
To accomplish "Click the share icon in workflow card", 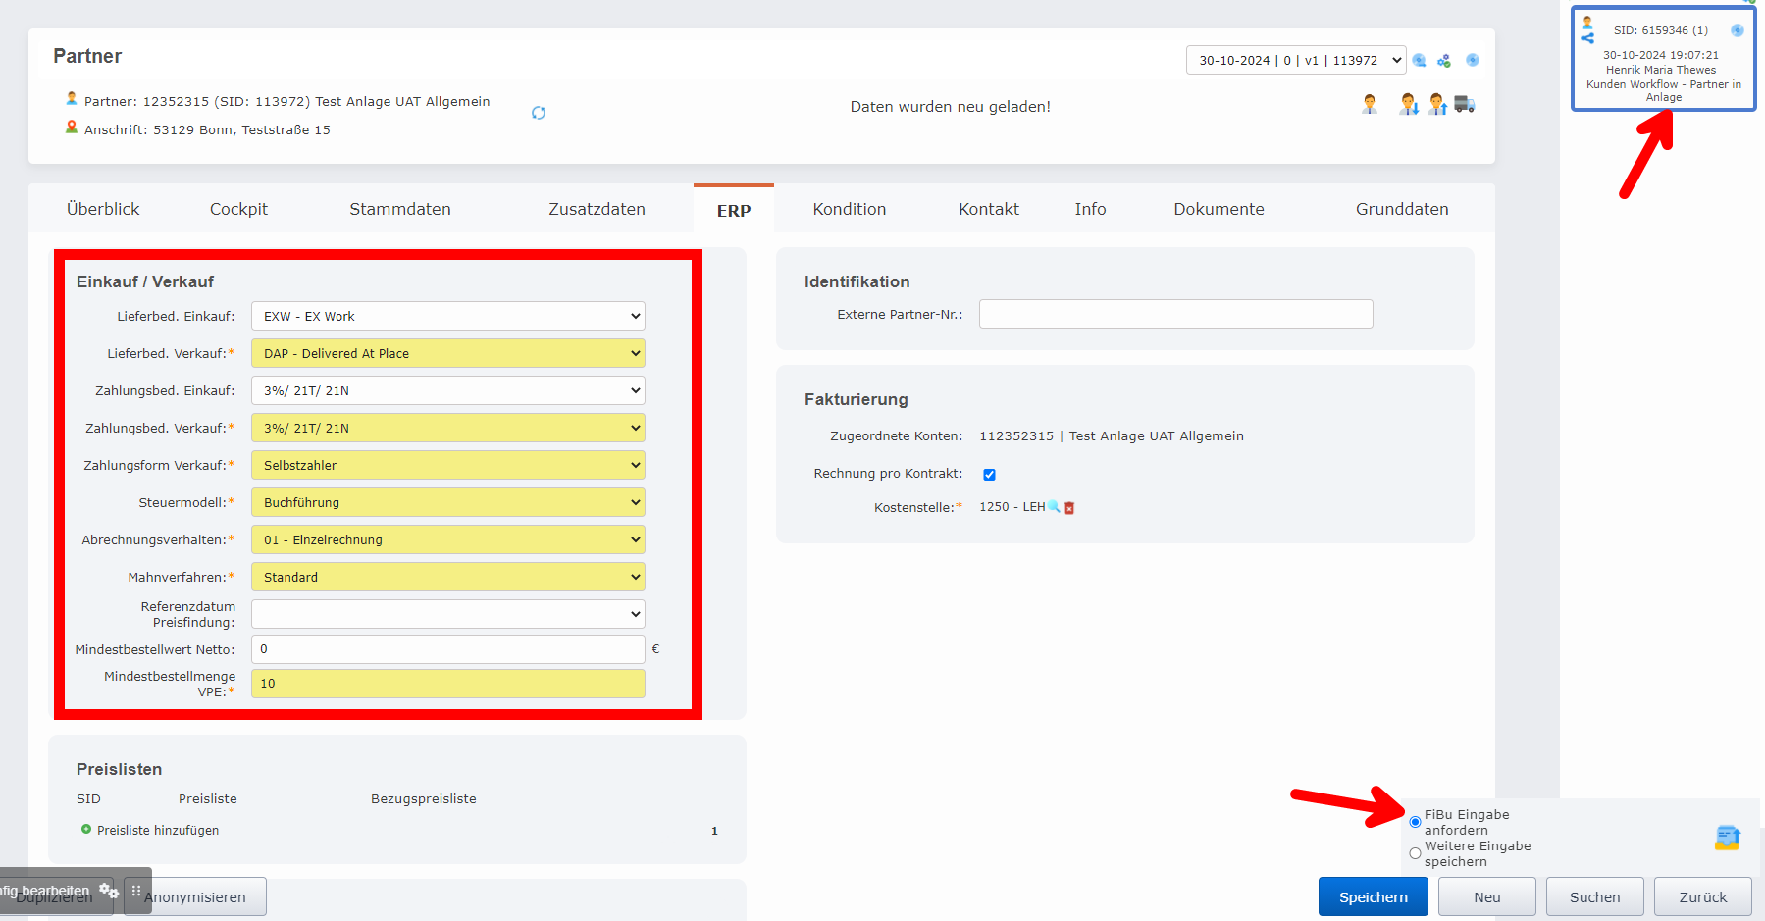I will [1587, 38].
